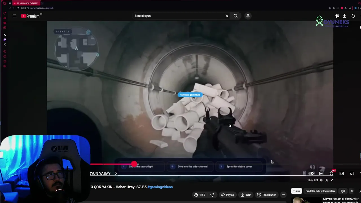The width and height of the screenshot is (361, 203).
Task: Open the Opera menu logo
Action: (5, 3)
